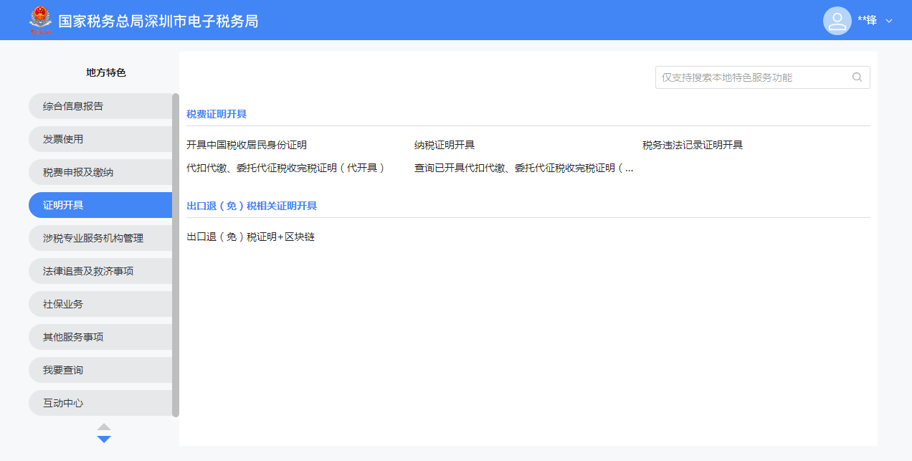The width and height of the screenshot is (912, 461).
Task: Open the 纳税证明开具 link
Action: pyautogui.click(x=445, y=145)
